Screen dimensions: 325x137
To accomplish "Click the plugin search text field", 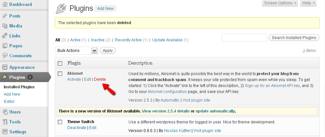I will [244, 38].
